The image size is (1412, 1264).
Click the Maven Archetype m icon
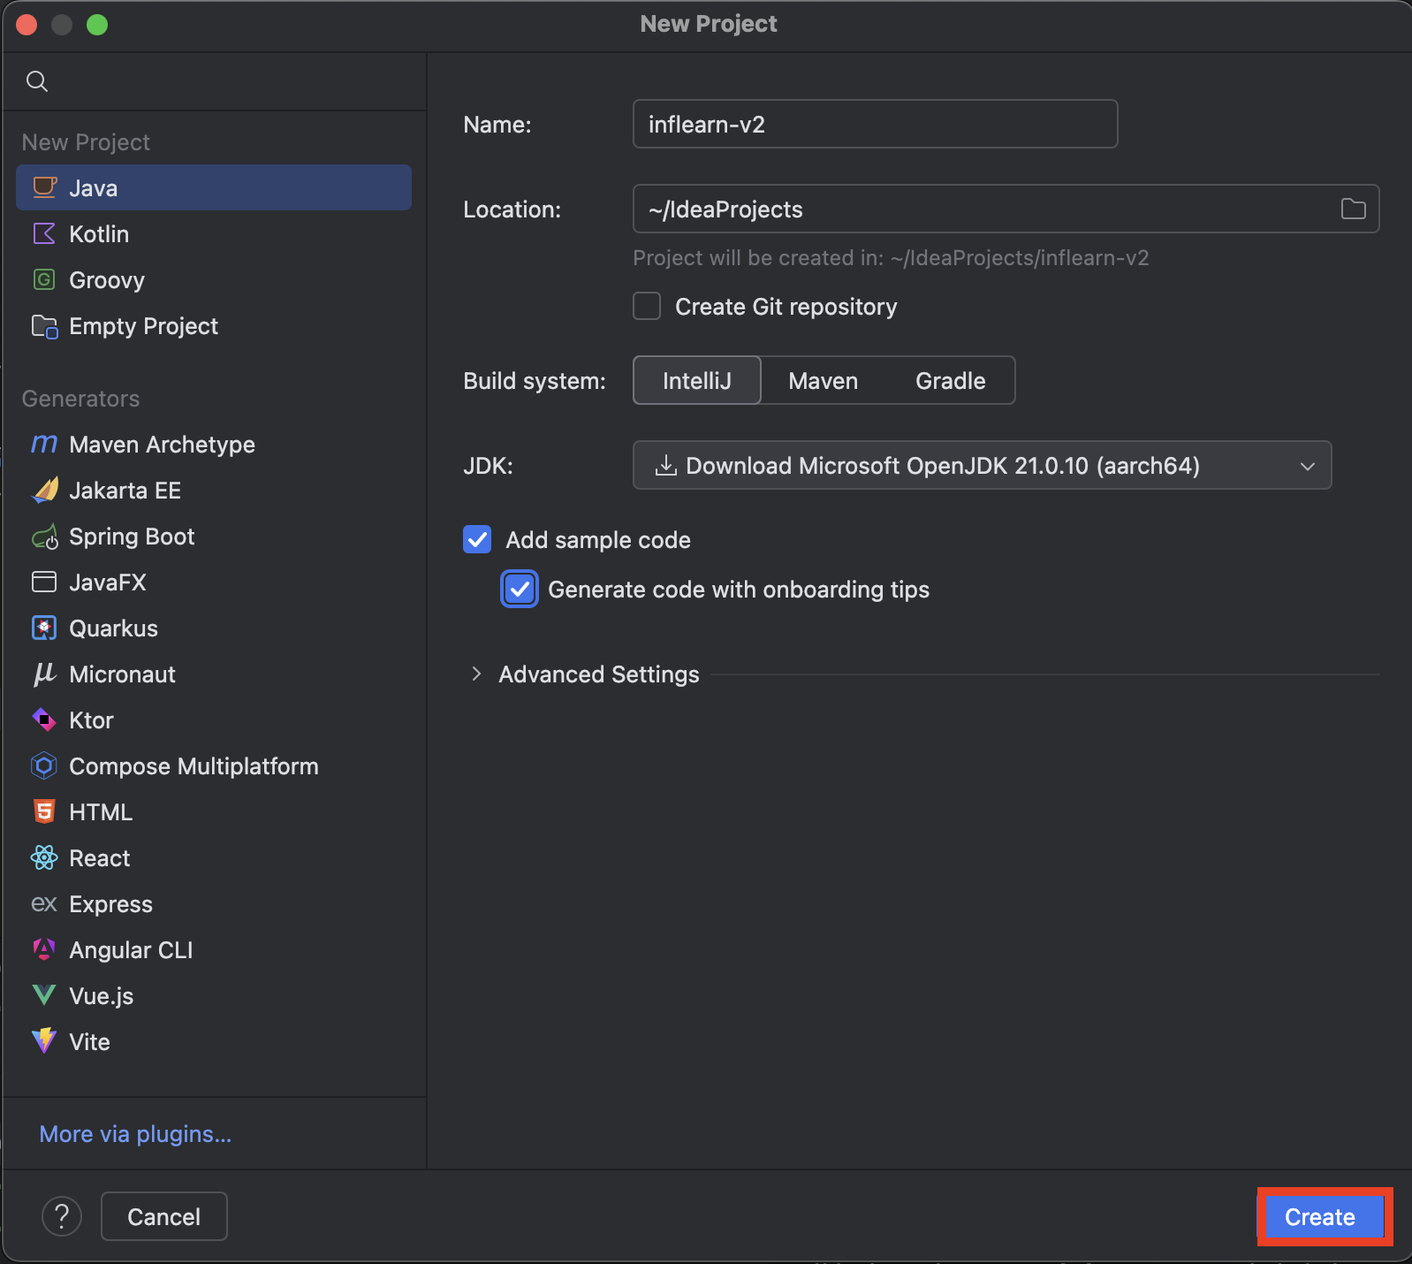click(x=44, y=444)
